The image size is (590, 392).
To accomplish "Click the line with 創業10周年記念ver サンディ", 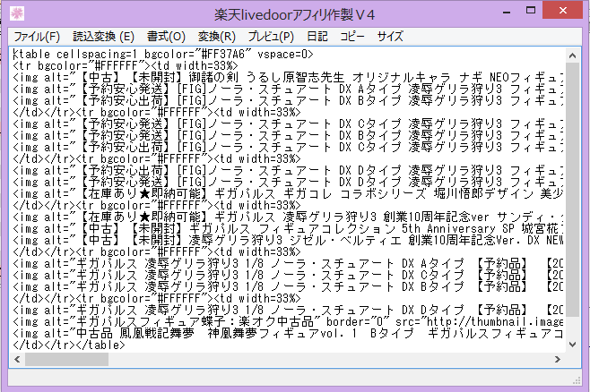I will (288, 217).
